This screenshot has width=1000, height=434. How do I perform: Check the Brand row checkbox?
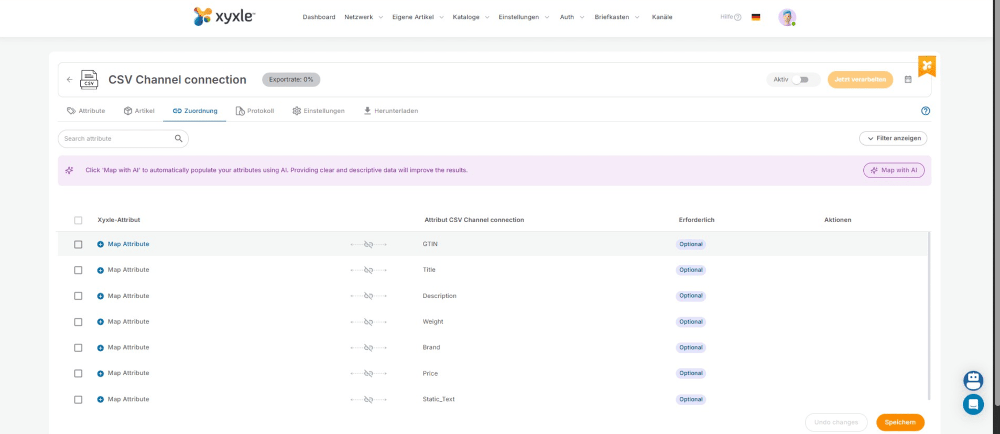coord(78,348)
